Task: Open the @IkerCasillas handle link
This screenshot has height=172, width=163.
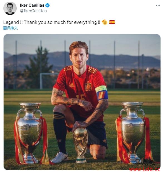Action: [x=33, y=11]
